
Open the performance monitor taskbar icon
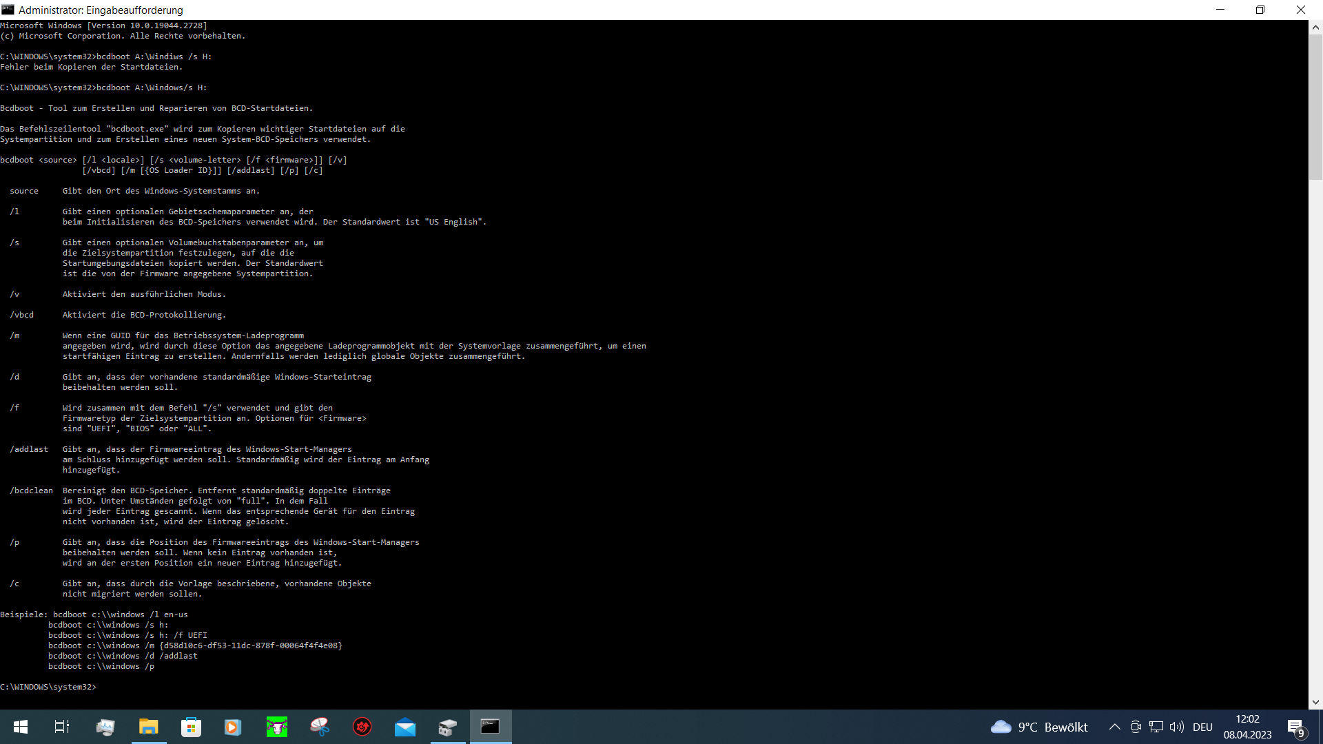pyautogui.click(x=105, y=727)
